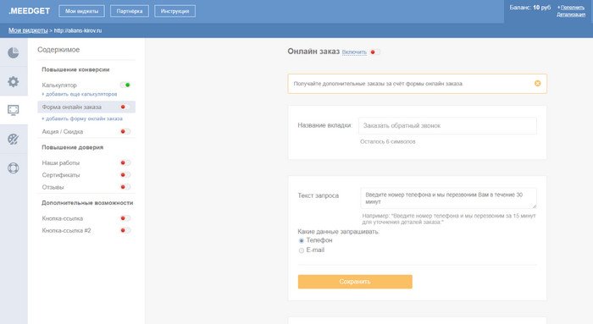This screenshot has height=324, width=593.
Task: Enable the Кнопка-ссылка #2 switch
Action: 125,230
